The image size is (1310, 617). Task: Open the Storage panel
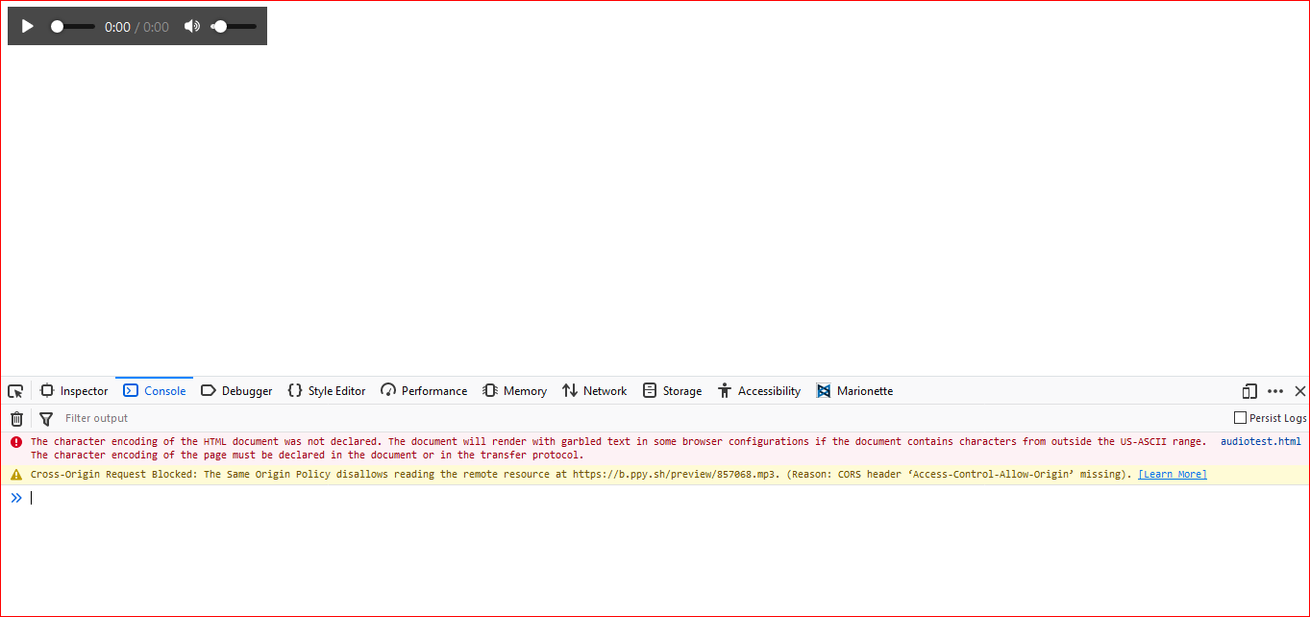point(672,390)
